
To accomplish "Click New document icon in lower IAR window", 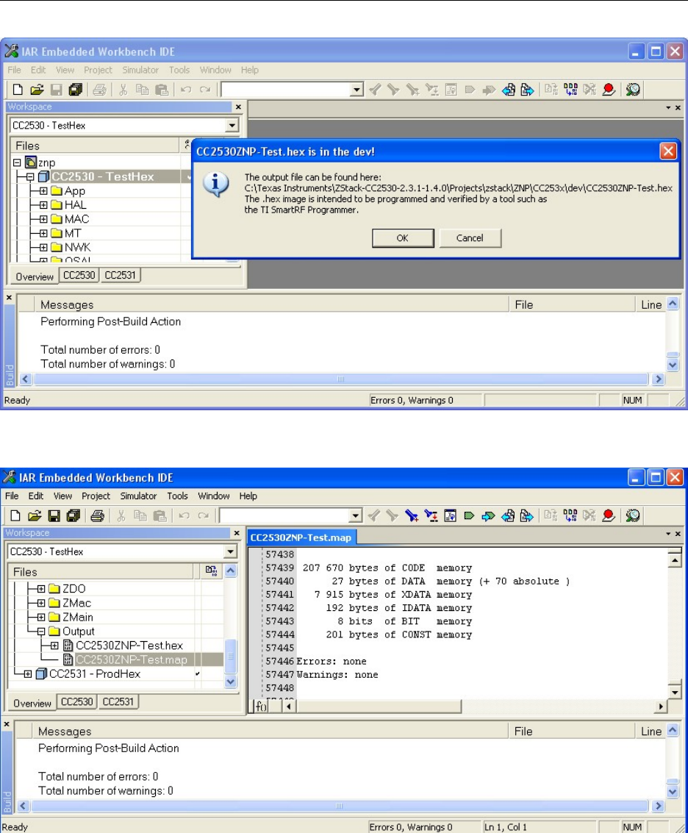I will coord(15,515).
